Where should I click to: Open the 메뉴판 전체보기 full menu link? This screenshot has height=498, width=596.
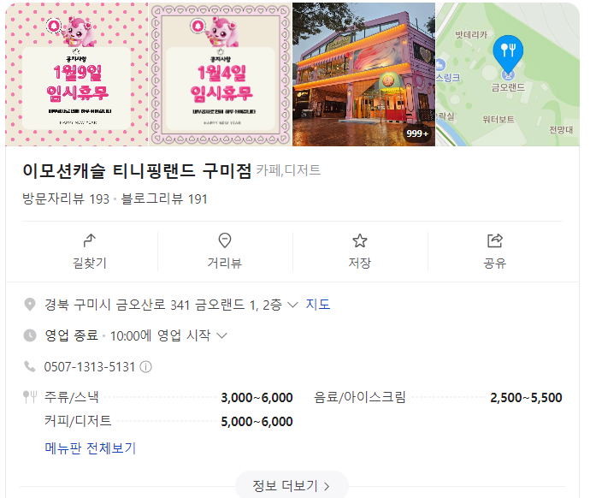(90, 448)
